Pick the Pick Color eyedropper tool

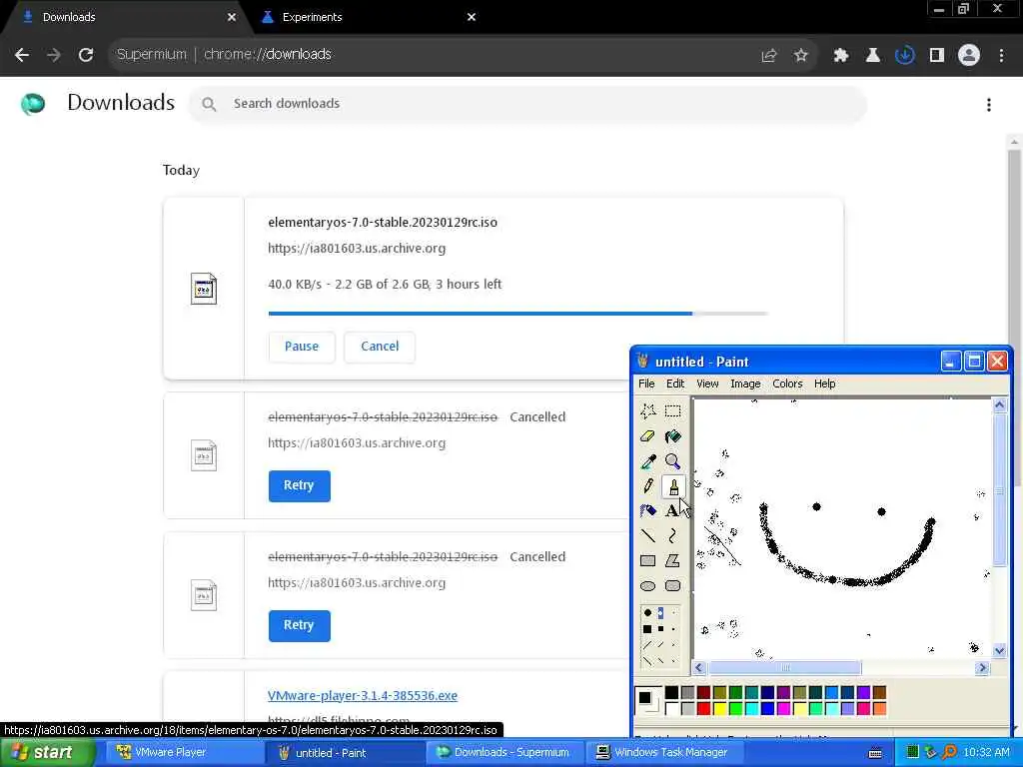click(x=647, y=461)
